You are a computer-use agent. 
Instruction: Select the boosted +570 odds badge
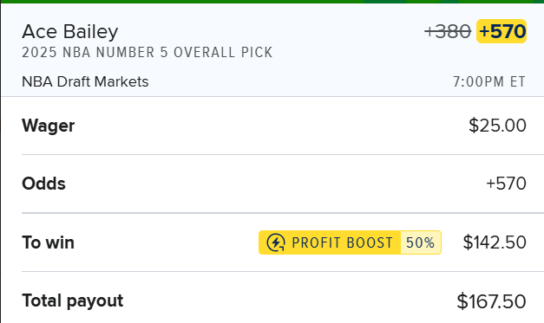[x=501, y=31]
